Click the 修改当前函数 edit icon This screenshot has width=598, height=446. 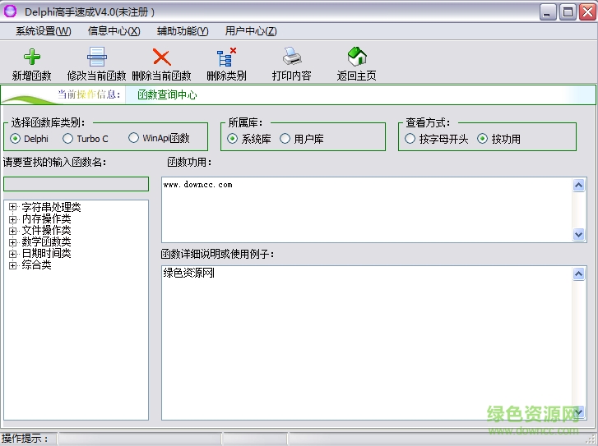(96, 57)
